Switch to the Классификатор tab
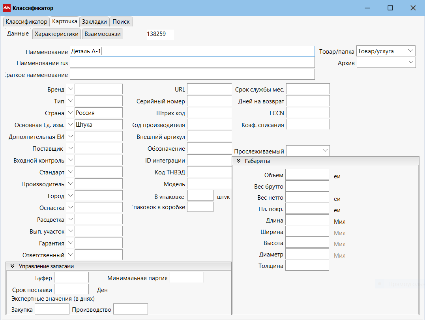This screenshot has width=425, height=320. click(26, 22)
